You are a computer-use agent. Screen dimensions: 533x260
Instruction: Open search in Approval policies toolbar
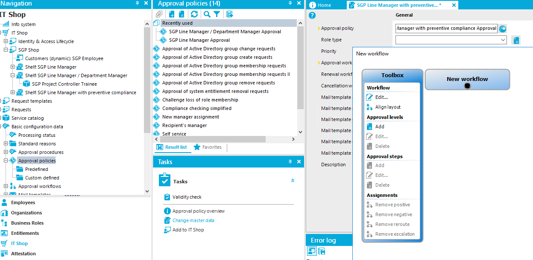pyautogui.click(x=206, y=14)
